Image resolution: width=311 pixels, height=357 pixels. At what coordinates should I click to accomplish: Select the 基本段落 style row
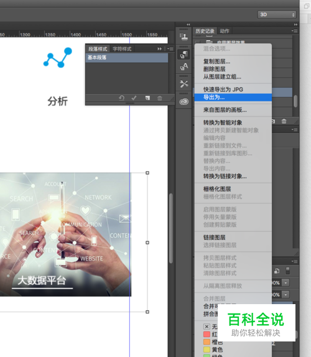[127, 58]
